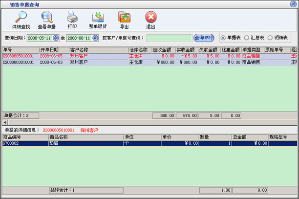The width and height of the screenshot is (299, 199).
Task: Click the 整单退货 return icon
Action: tap(98, 18)
